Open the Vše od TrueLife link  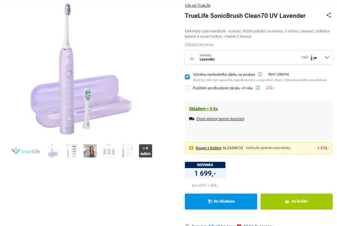click(198, 5)
